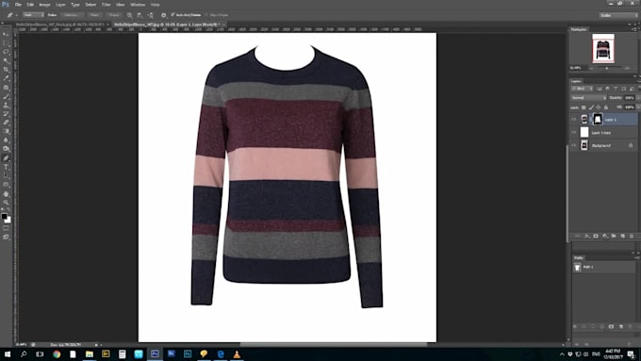Open the File menu
Screen dimensions: 641x361
(x=18, y=5)
